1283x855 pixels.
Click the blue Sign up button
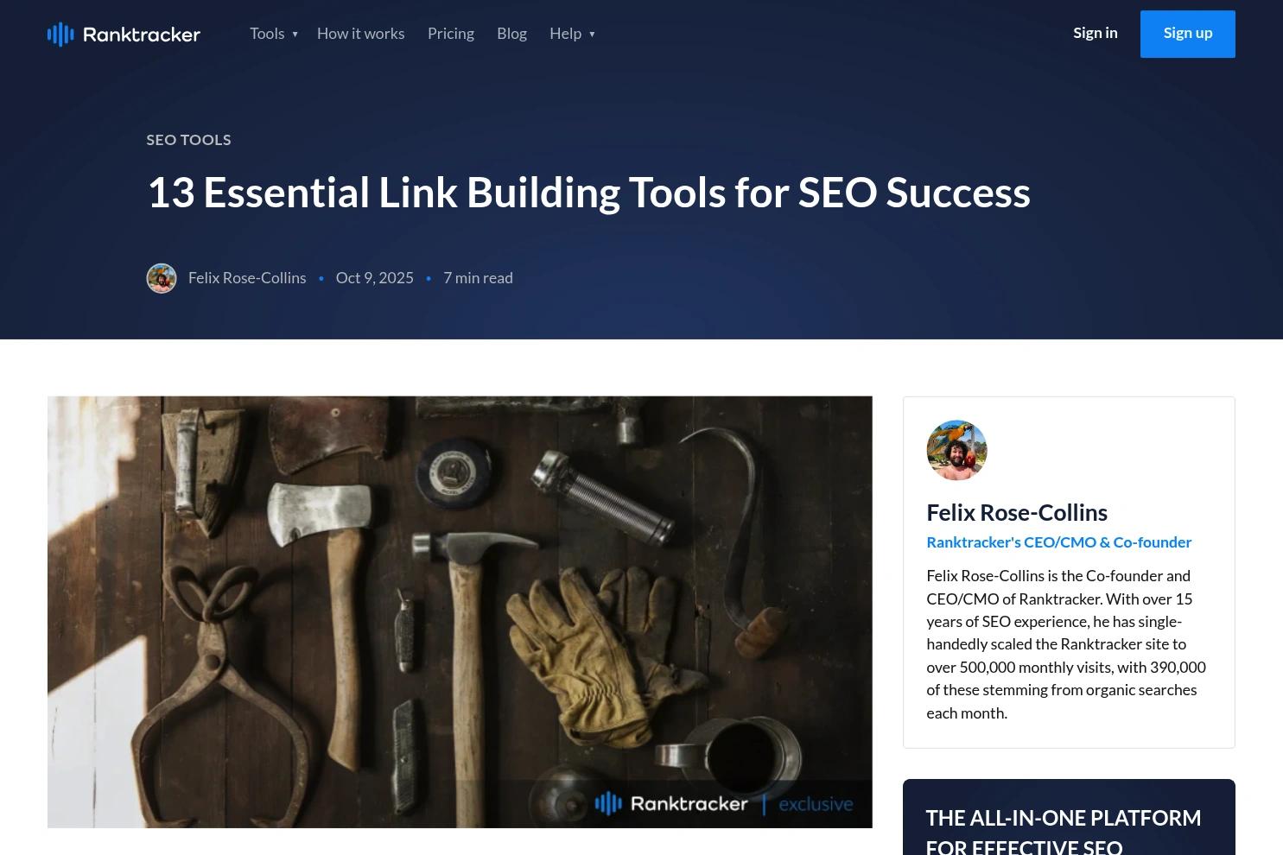(x=1188, y=34)
